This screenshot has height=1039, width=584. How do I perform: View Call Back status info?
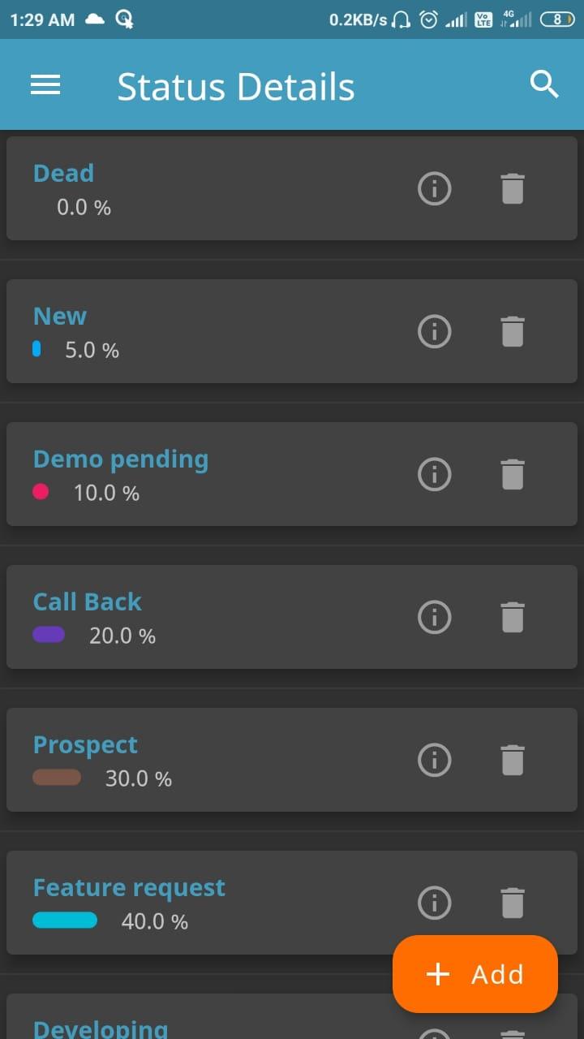coord(434,617)
